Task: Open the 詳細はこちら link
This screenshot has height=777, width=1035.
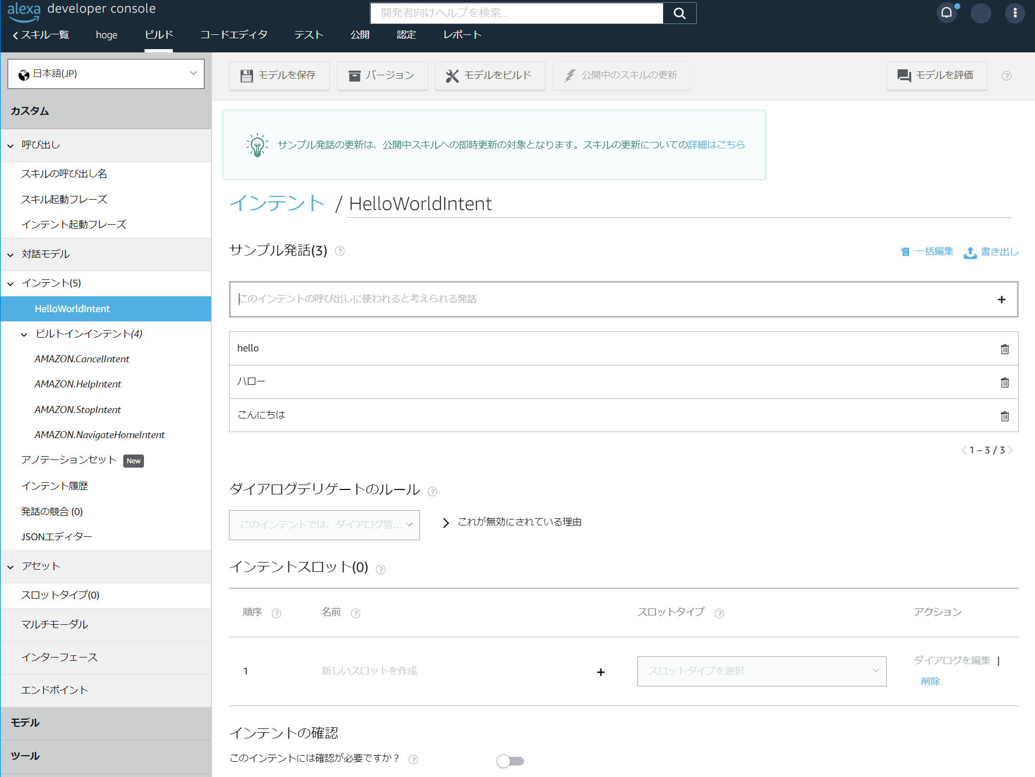Action: [717, 145]
